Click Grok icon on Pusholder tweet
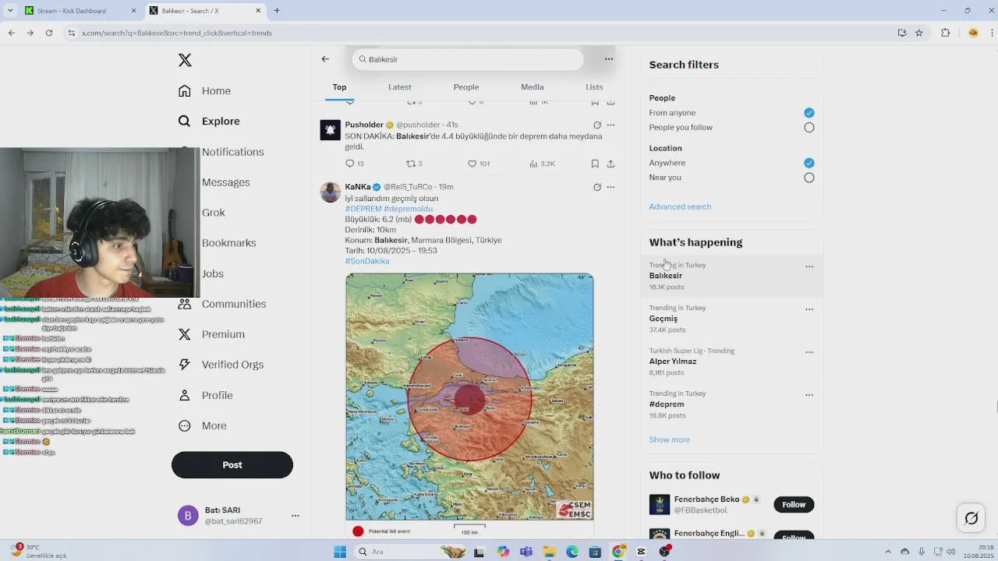Viewport: 998px width, 561px height. pyautogui.click(x=597, y=125)
